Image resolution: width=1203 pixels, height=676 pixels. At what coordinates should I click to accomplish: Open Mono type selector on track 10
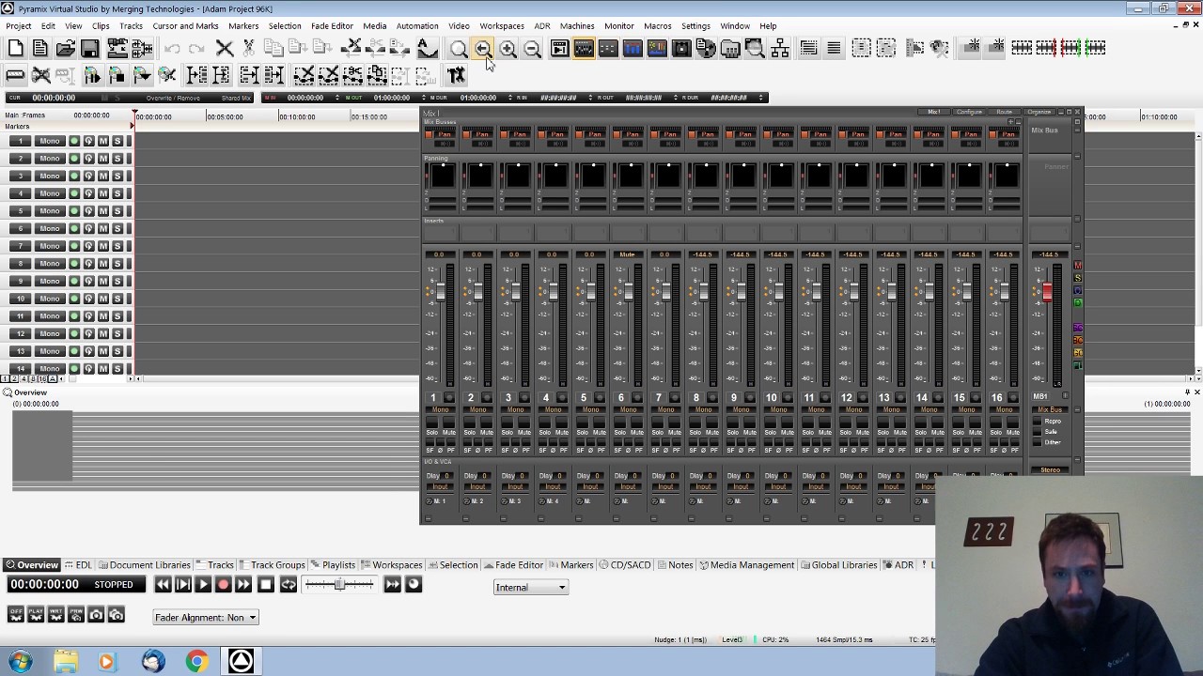[x=49, y=299]
